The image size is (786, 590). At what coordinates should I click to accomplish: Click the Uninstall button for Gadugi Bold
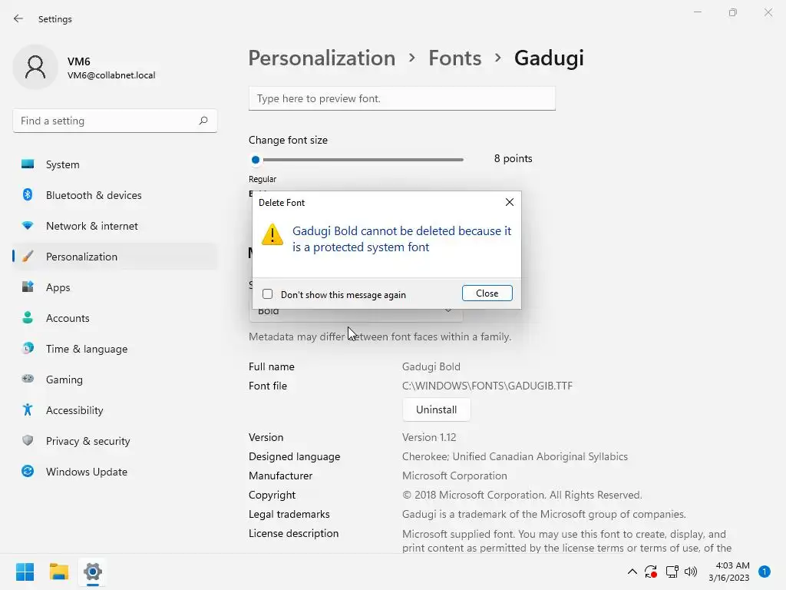(x=436, y=409)
